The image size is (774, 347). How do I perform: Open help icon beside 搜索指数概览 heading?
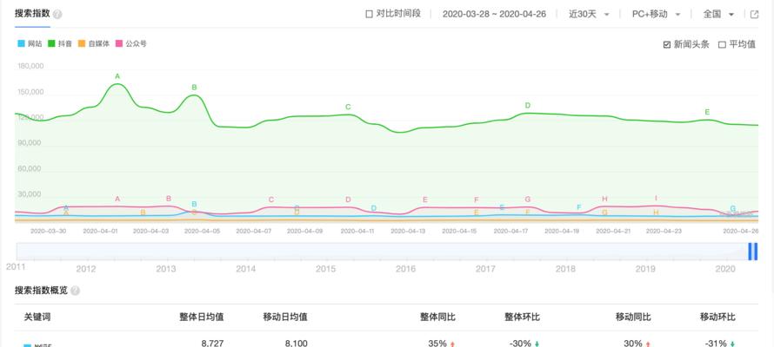pos(75,291)
